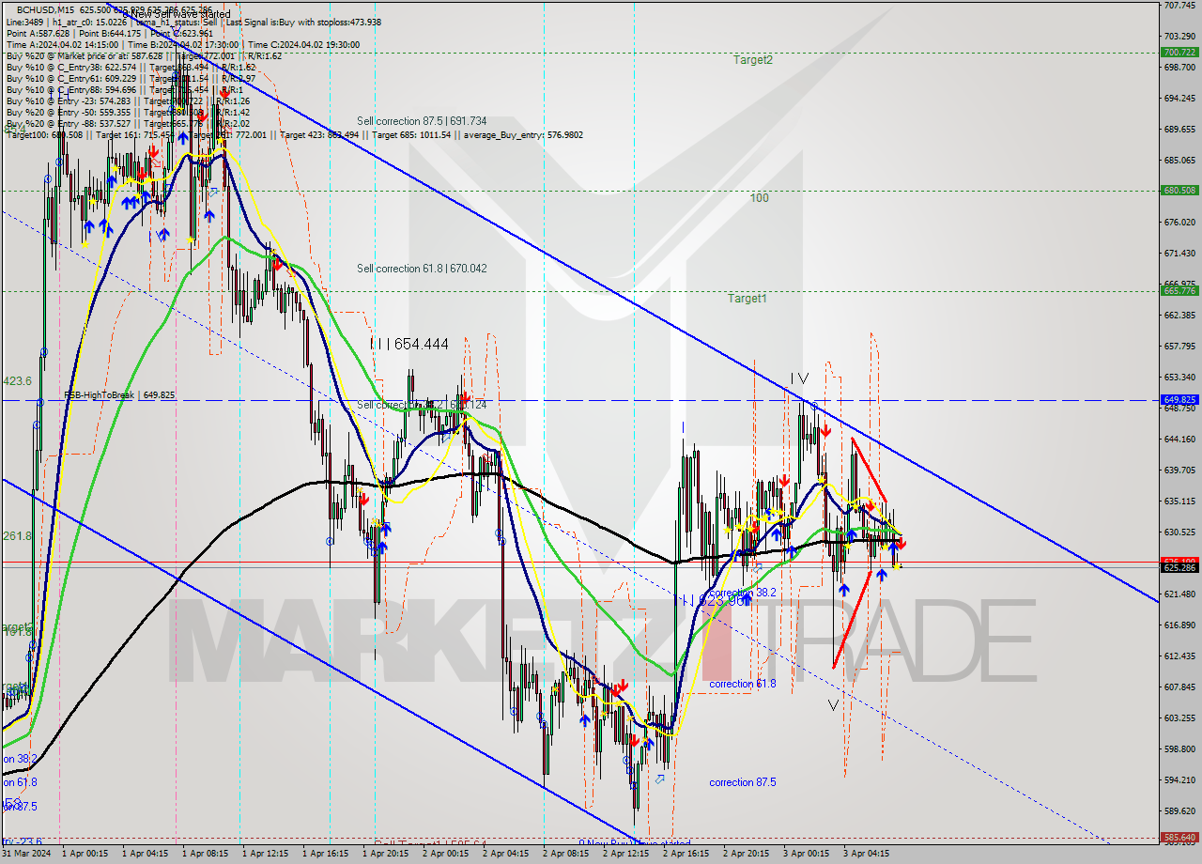Click the 680.508 green price tag
This screenshot has width=1202, height=864.
pos(1179,190)
